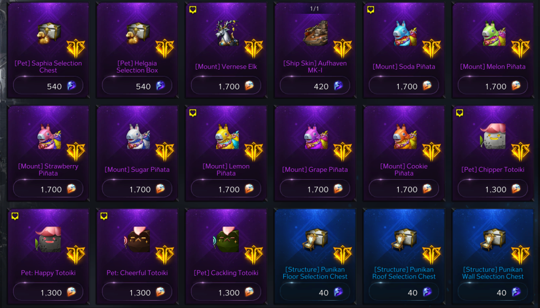Open the Punikan Roof Selection Chest title
The width and height of the screenshot is (540, 308).
[x=404, y=273]
